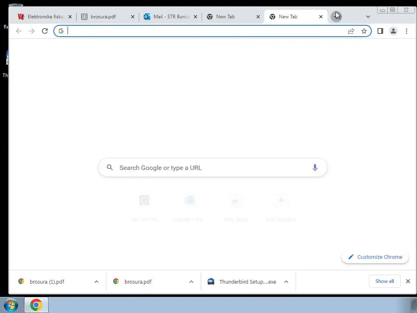
Task: Minimize the Chrome window
Action: pyautogui.click(x=382, y=10)
